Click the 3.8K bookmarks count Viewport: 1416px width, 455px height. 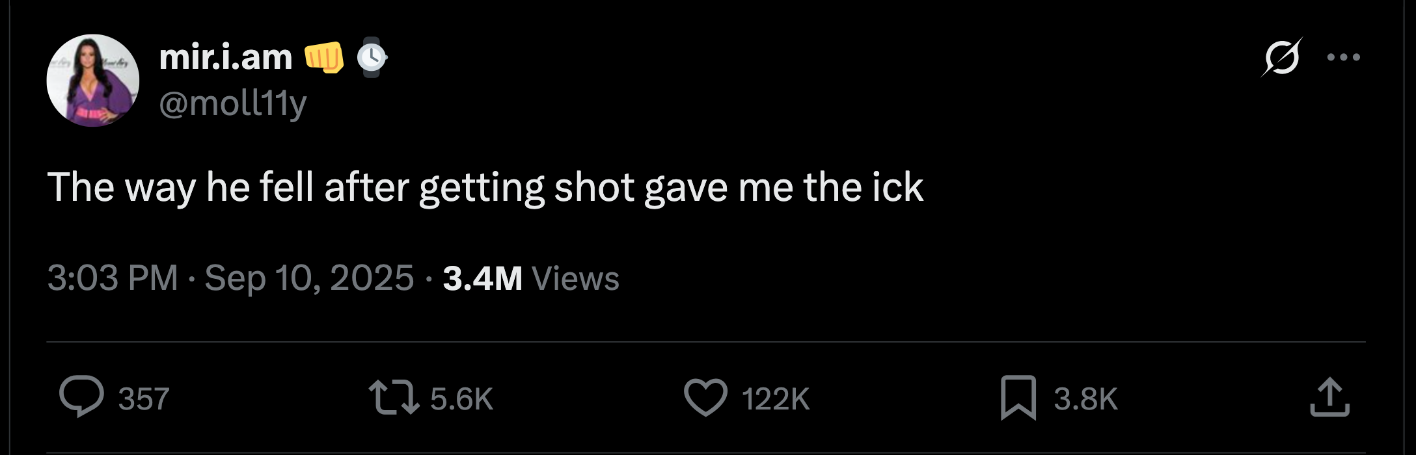(1085, 398)
